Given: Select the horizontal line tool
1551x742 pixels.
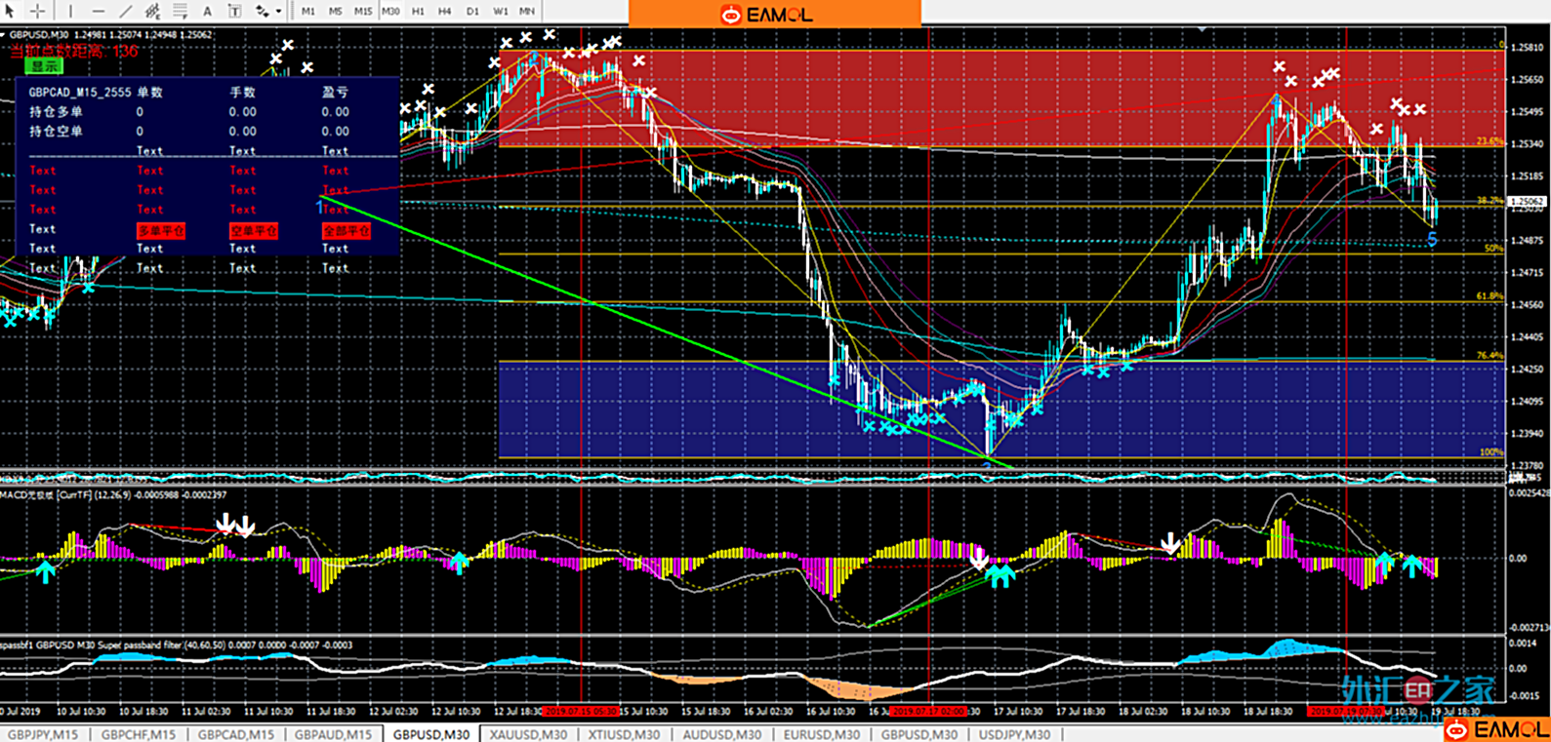Looking at the screenshot, I should tap(98, 11).
